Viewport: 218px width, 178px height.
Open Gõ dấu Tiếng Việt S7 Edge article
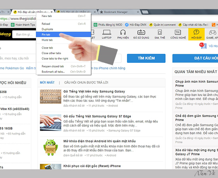[97, 116]
